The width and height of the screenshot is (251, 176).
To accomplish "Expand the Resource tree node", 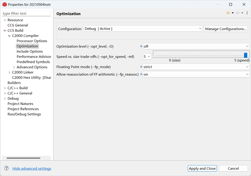I will coord(5,20).
